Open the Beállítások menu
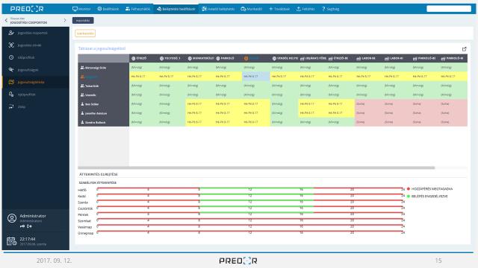Viewport: 478px width, 268px height. point(108,9)
